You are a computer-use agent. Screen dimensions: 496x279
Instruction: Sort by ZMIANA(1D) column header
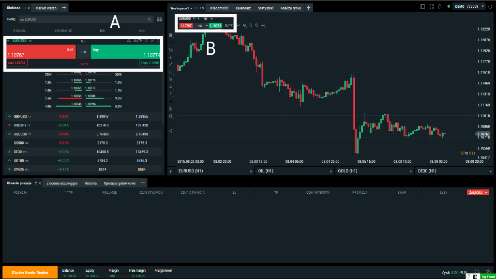[x=63, y=31]
